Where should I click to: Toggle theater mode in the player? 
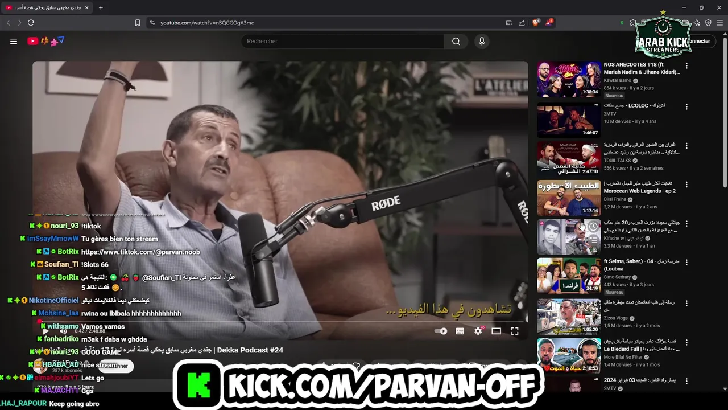pyautogui.click(x=496, y=331)
